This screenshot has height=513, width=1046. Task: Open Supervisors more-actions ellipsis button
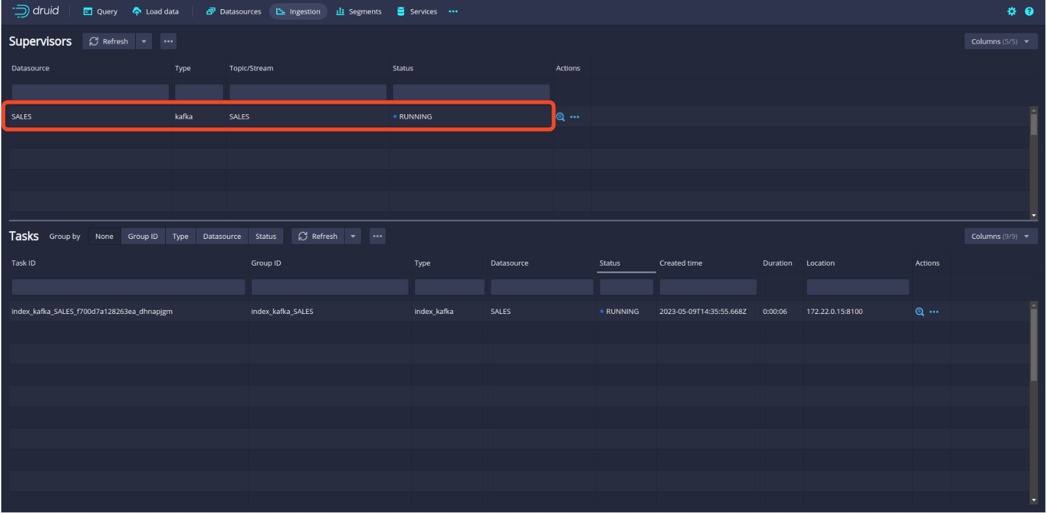tap(168, 41)
